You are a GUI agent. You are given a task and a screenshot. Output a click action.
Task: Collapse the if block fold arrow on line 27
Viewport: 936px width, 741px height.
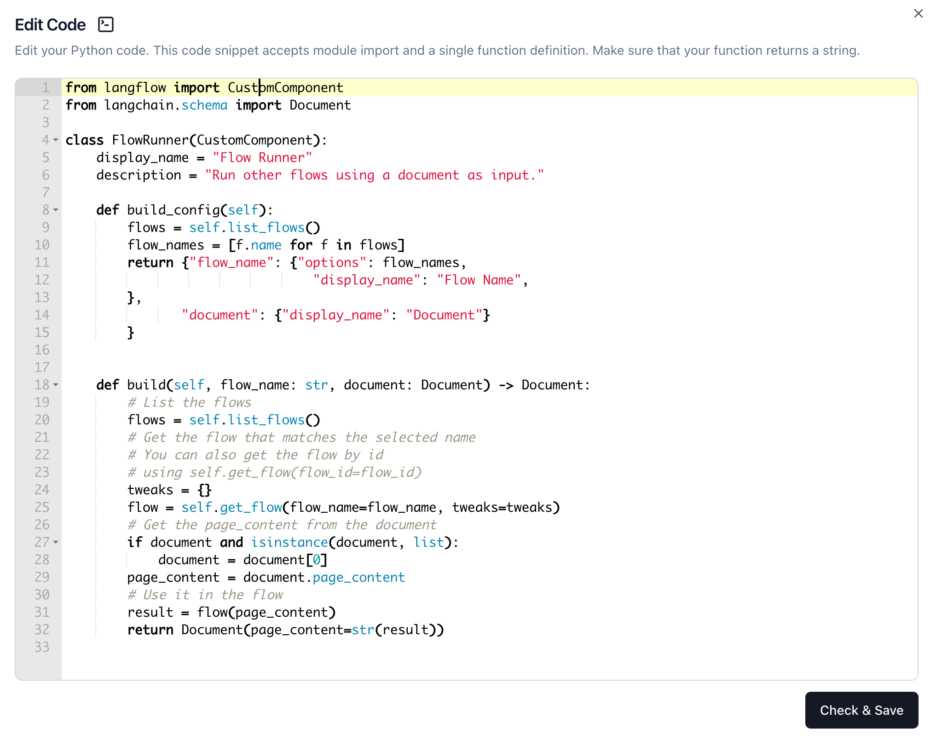tap(56, 542)
